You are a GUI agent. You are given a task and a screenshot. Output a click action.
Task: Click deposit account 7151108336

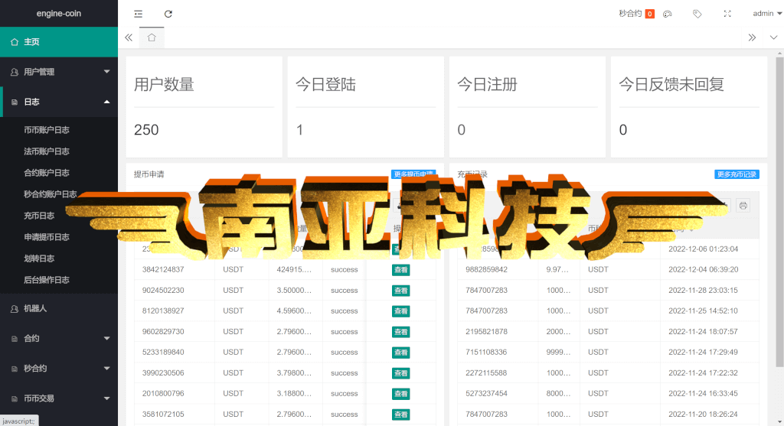coord(486,352)
